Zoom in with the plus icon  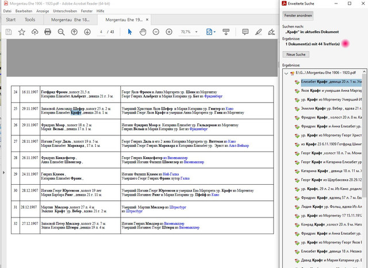pyautogui.click(x=169, y=32)
